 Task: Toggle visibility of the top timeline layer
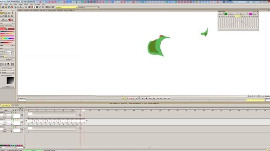[x=13, y=113]
